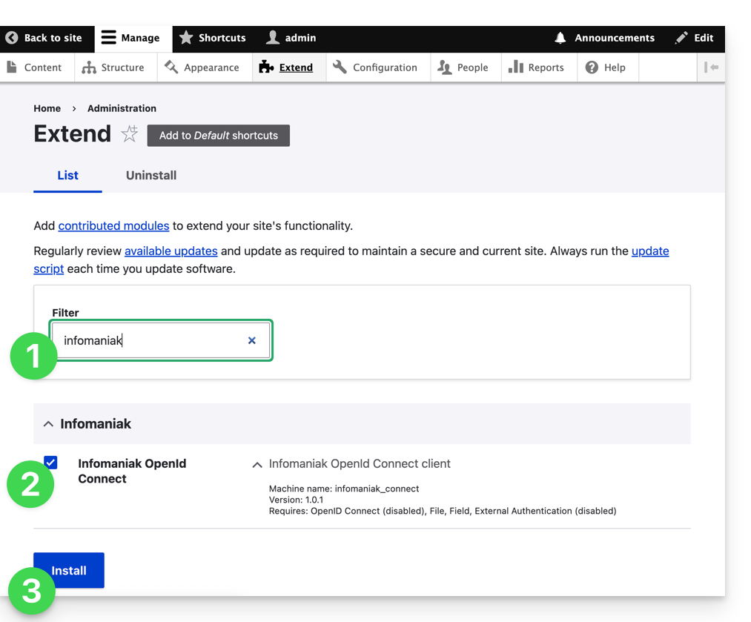Click the admin account label
Viewport: 751px width, 622px height.
coord(300,38)
